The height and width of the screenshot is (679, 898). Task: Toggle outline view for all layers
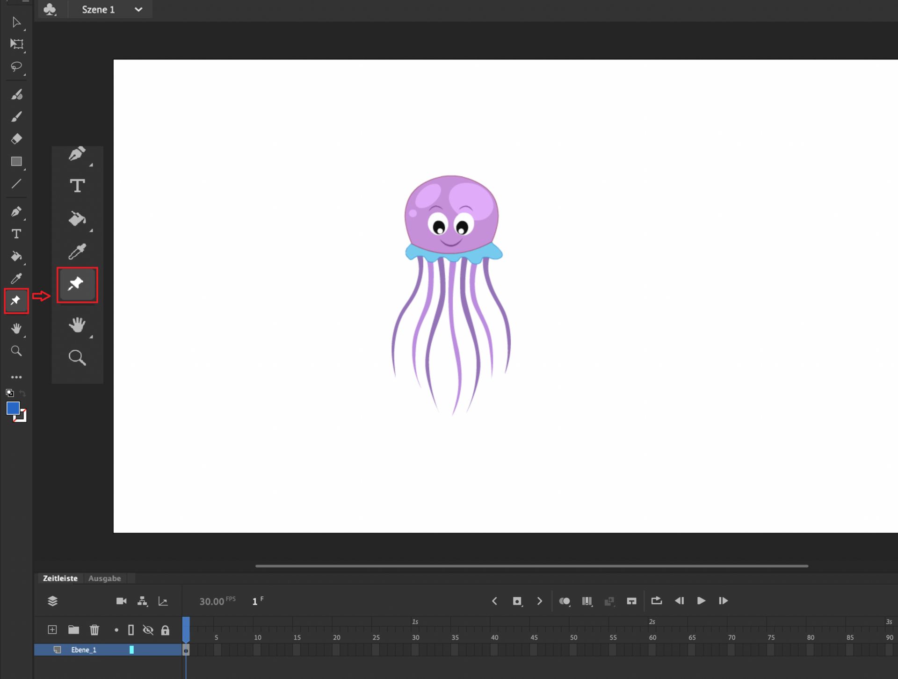(x=131, y=630)
